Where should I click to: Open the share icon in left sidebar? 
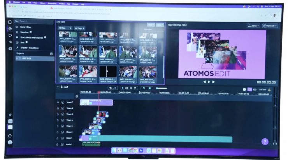click(x=10, y=42)
